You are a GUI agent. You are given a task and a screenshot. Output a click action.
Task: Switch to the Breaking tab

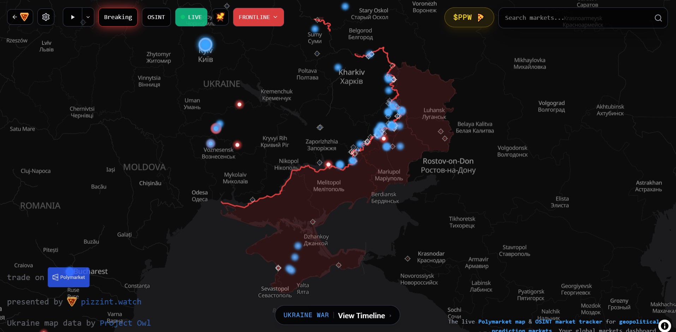tap(118, 17)
